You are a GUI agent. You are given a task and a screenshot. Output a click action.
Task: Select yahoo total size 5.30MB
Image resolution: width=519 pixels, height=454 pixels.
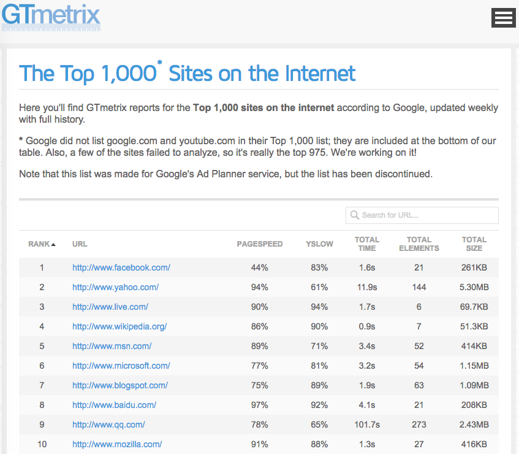474,287
